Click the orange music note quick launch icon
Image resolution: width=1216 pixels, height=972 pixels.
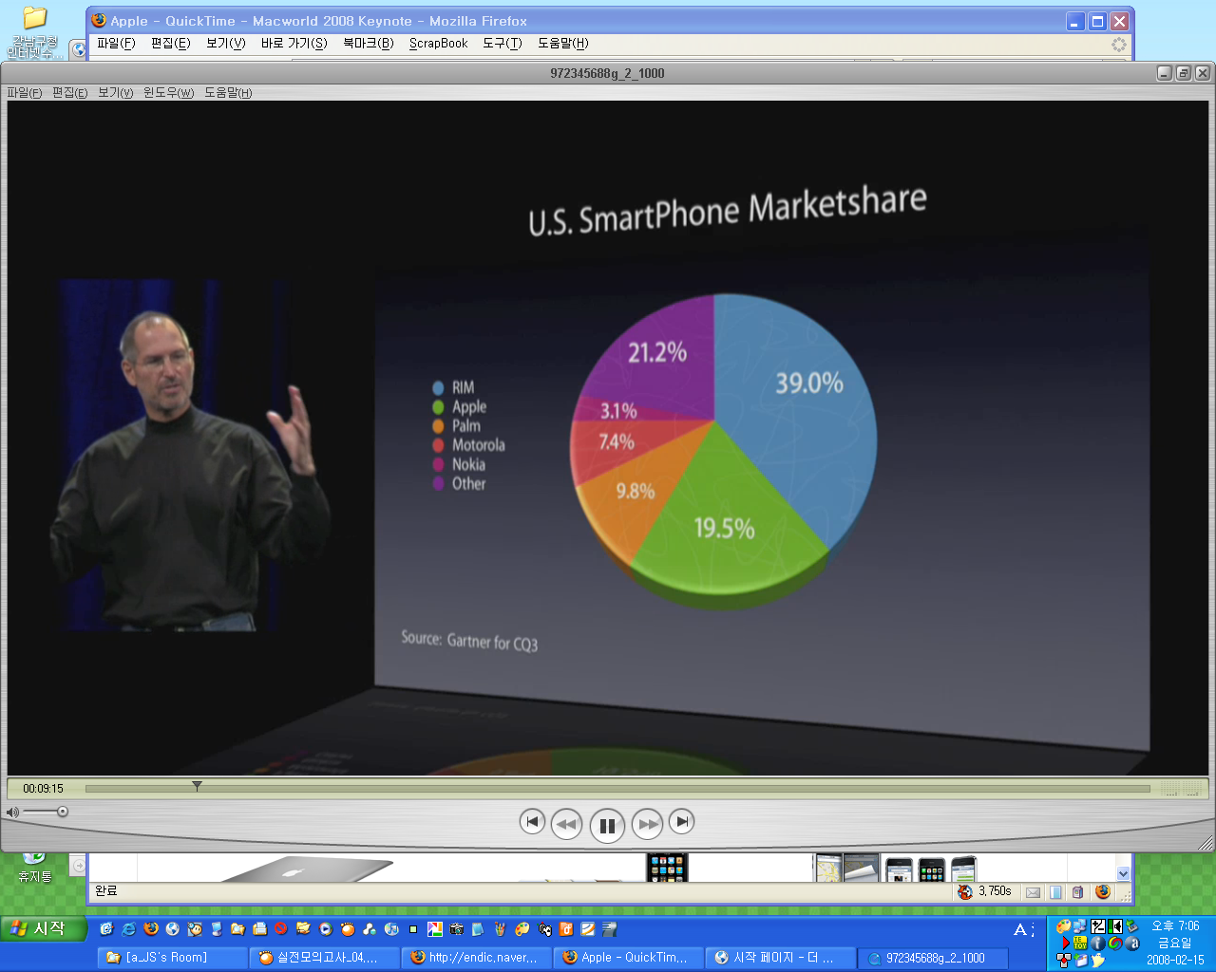click(566, 929)
